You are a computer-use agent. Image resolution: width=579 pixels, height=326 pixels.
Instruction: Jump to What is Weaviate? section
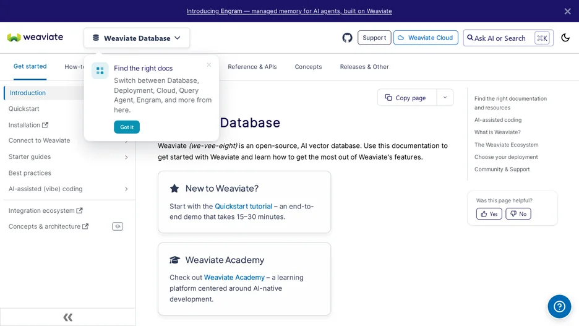(497, 132)
